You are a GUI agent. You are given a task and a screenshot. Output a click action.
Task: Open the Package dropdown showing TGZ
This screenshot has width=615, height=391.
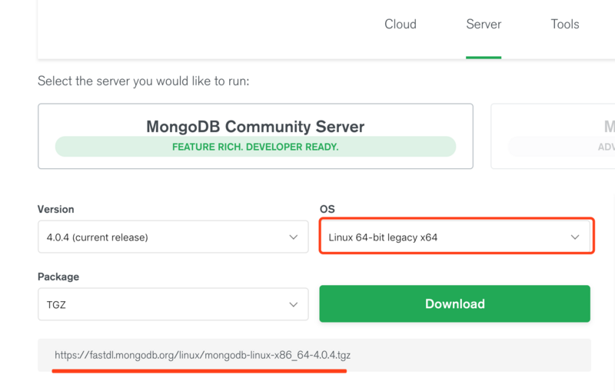point(173,304)
